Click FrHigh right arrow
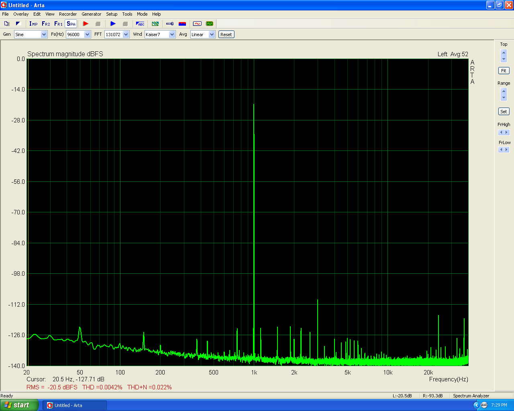 click(x=506, y=132)
